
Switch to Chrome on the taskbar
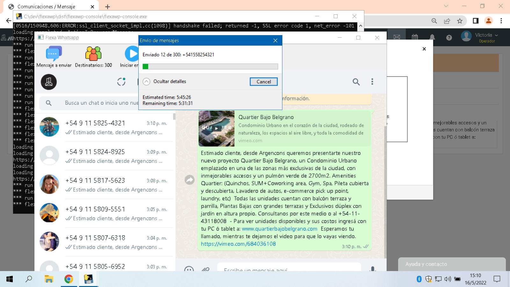point(69,279)
